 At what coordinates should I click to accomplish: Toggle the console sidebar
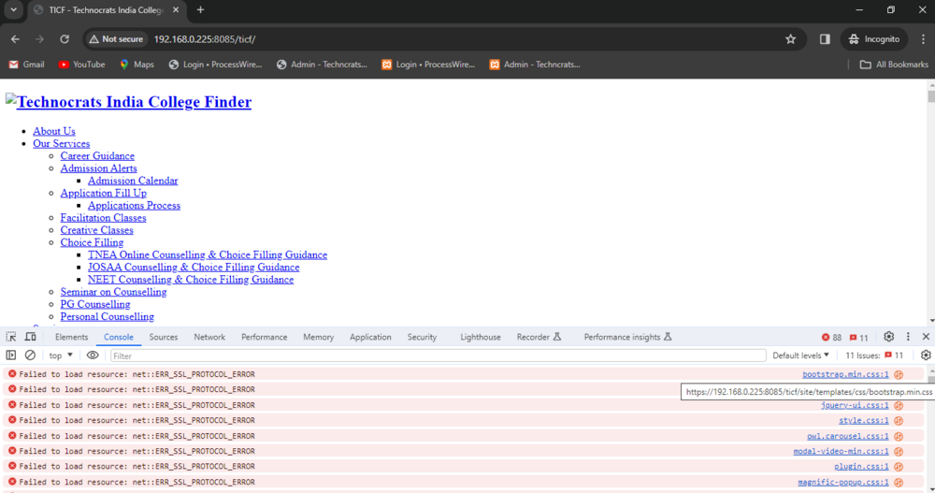coord(10,355)
